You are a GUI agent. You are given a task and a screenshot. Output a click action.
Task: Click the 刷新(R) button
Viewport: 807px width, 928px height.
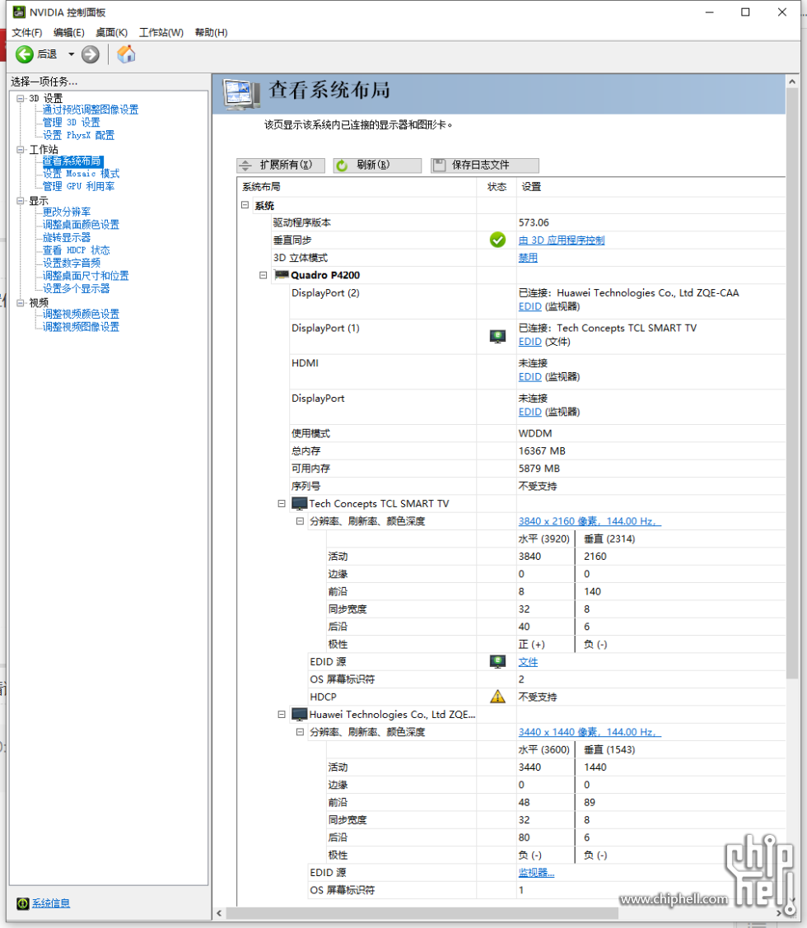(x=377, y=166)
